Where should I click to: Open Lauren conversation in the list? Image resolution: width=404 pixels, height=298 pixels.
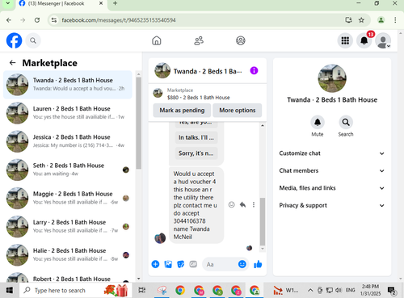(x=68, y=113)
